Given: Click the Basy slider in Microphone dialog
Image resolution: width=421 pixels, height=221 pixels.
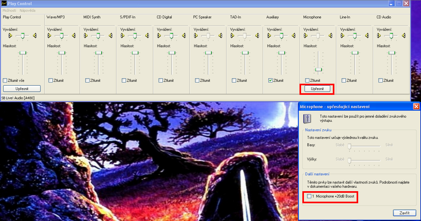Looking at the screenshot, I should (364, 146).
